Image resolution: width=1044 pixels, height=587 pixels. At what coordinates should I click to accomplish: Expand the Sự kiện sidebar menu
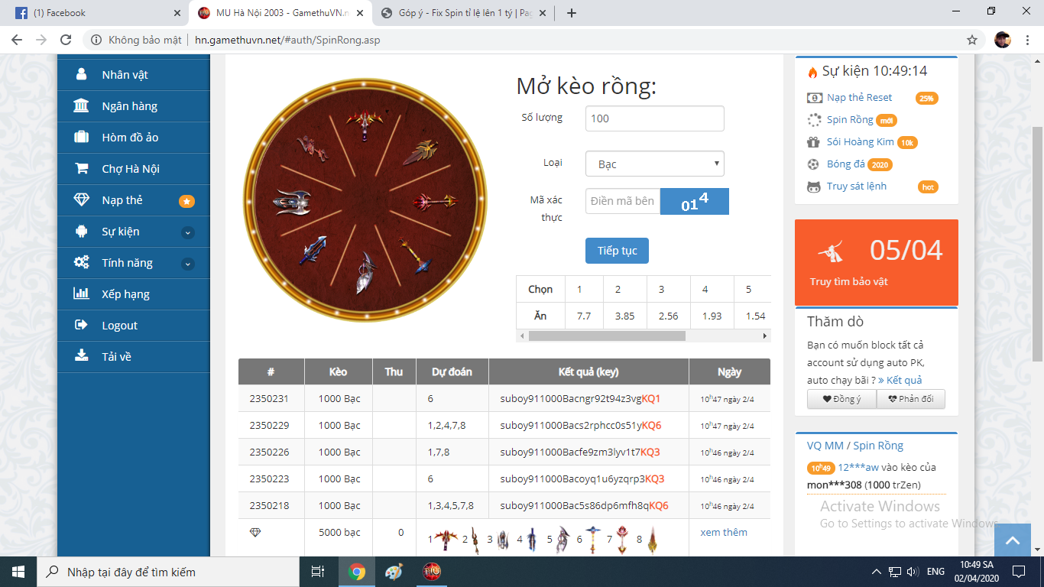(187, 232)
